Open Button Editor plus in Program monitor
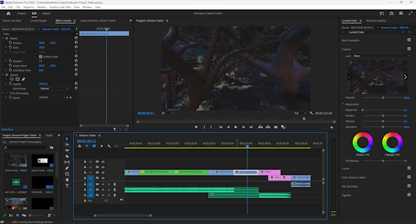 (332, 127)
